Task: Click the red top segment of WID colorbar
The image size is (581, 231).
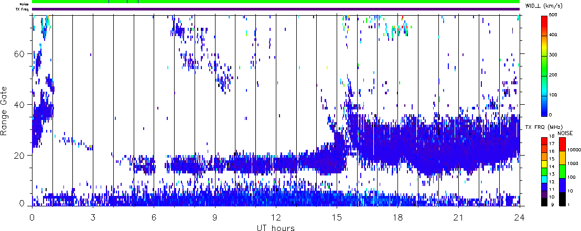Action: click(544, 26)
